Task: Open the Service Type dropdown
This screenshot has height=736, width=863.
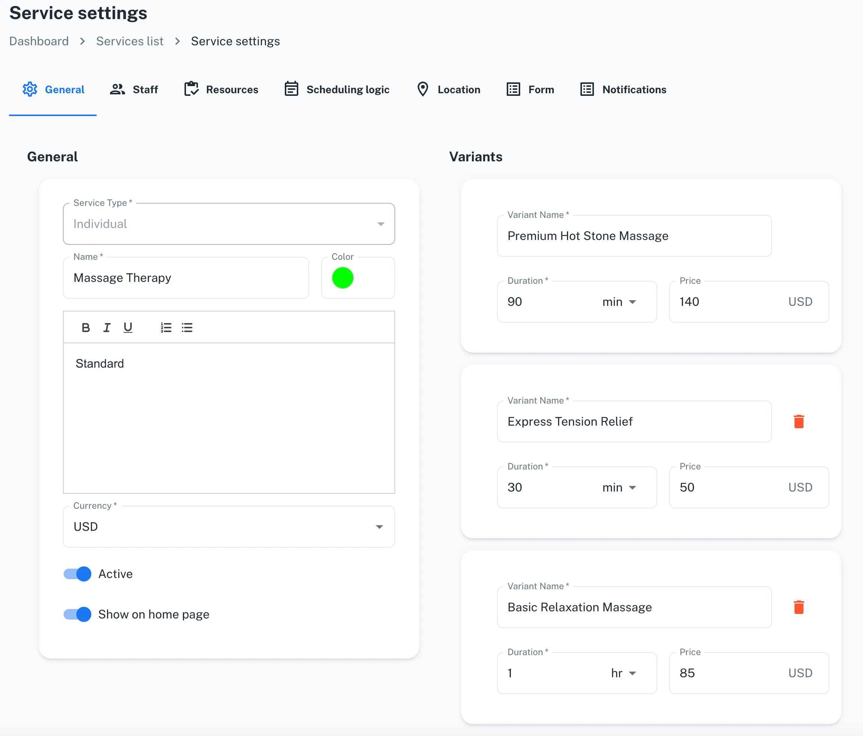Action: pyautogui.click(x=380, y=223)
